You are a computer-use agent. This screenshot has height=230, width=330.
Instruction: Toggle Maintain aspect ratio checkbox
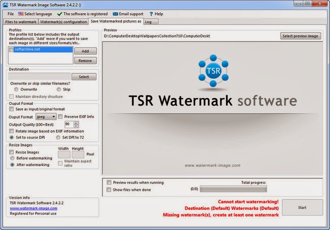point(60,163)
